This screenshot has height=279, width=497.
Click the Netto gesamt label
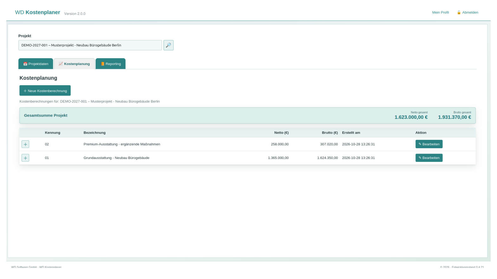pyautogui.click(x=419, y=112)
